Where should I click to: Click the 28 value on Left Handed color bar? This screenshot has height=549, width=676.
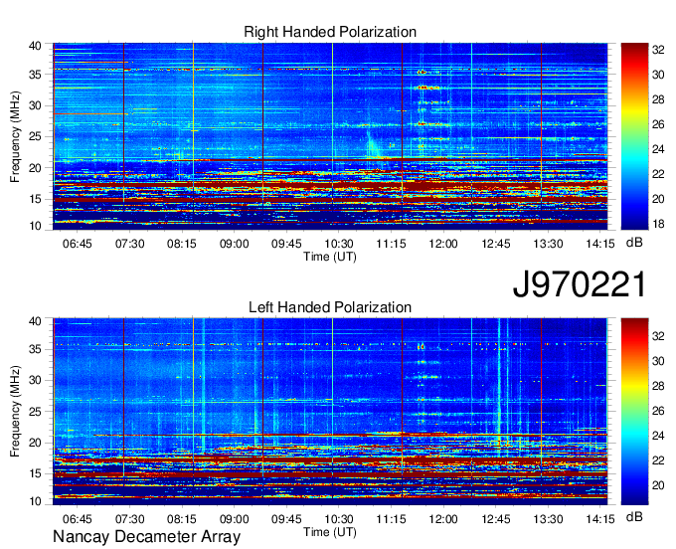point(658,386)
